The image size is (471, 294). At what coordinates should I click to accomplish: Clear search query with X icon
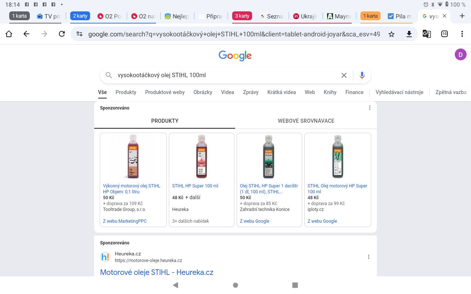pos(344,75)
